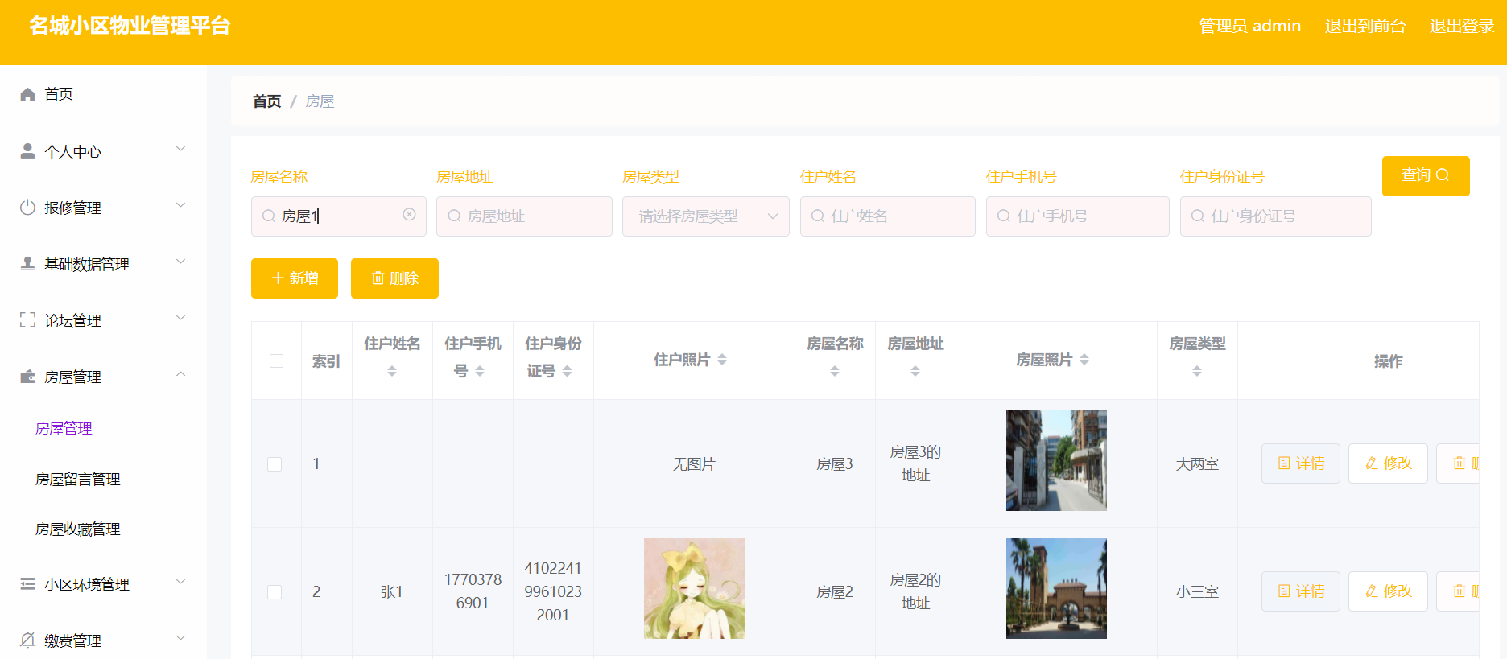The image size is (1507, 659).
Task: Sort table by 房屋类型 column arrows
Action: coord(1197,371)
